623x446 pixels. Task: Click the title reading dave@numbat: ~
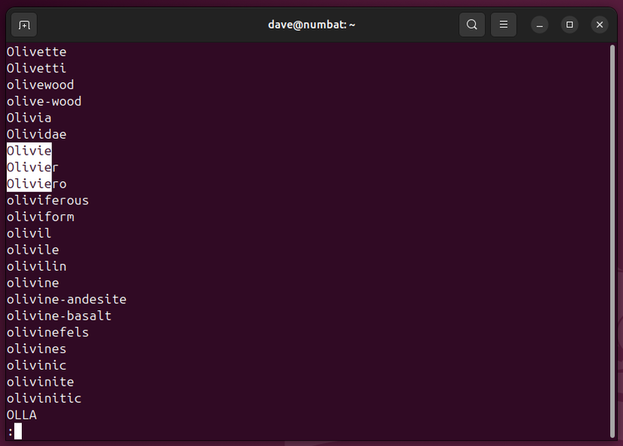click(311, 24)
